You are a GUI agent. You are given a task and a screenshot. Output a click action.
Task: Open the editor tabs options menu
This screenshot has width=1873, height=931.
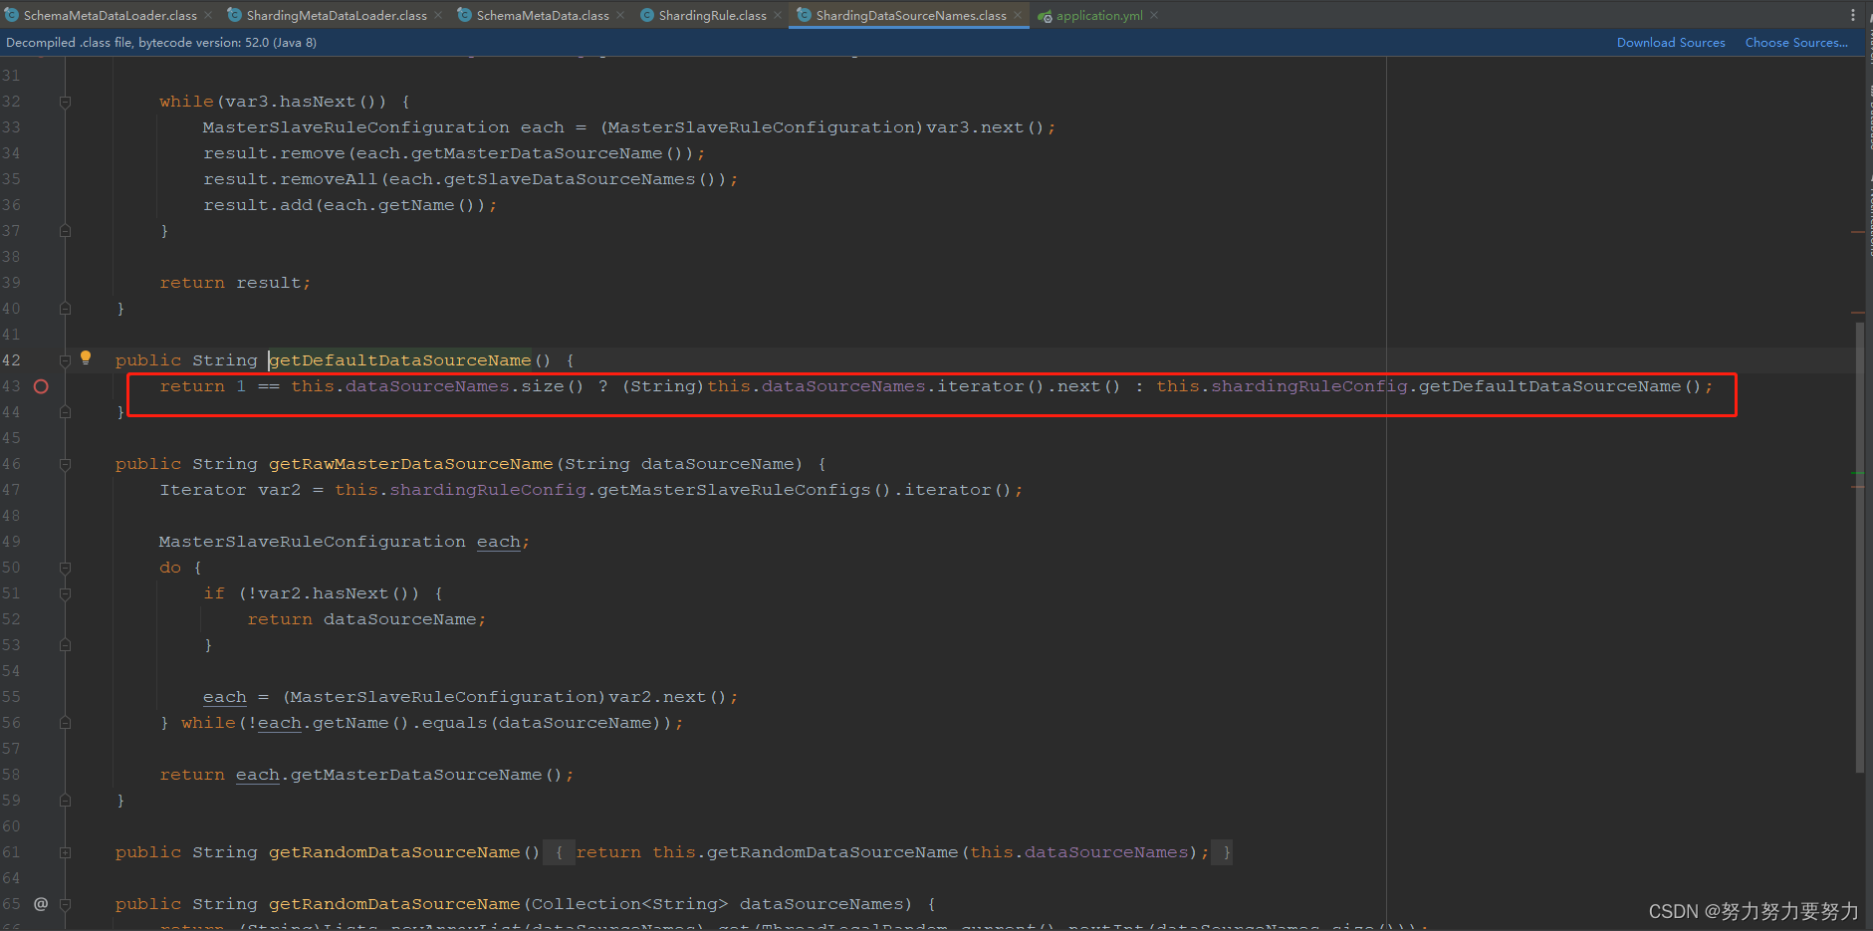(1853, 15)
